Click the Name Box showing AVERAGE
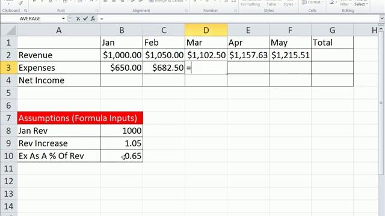The width and height of the screenshot is (385, 216). [x=30, y=19]
